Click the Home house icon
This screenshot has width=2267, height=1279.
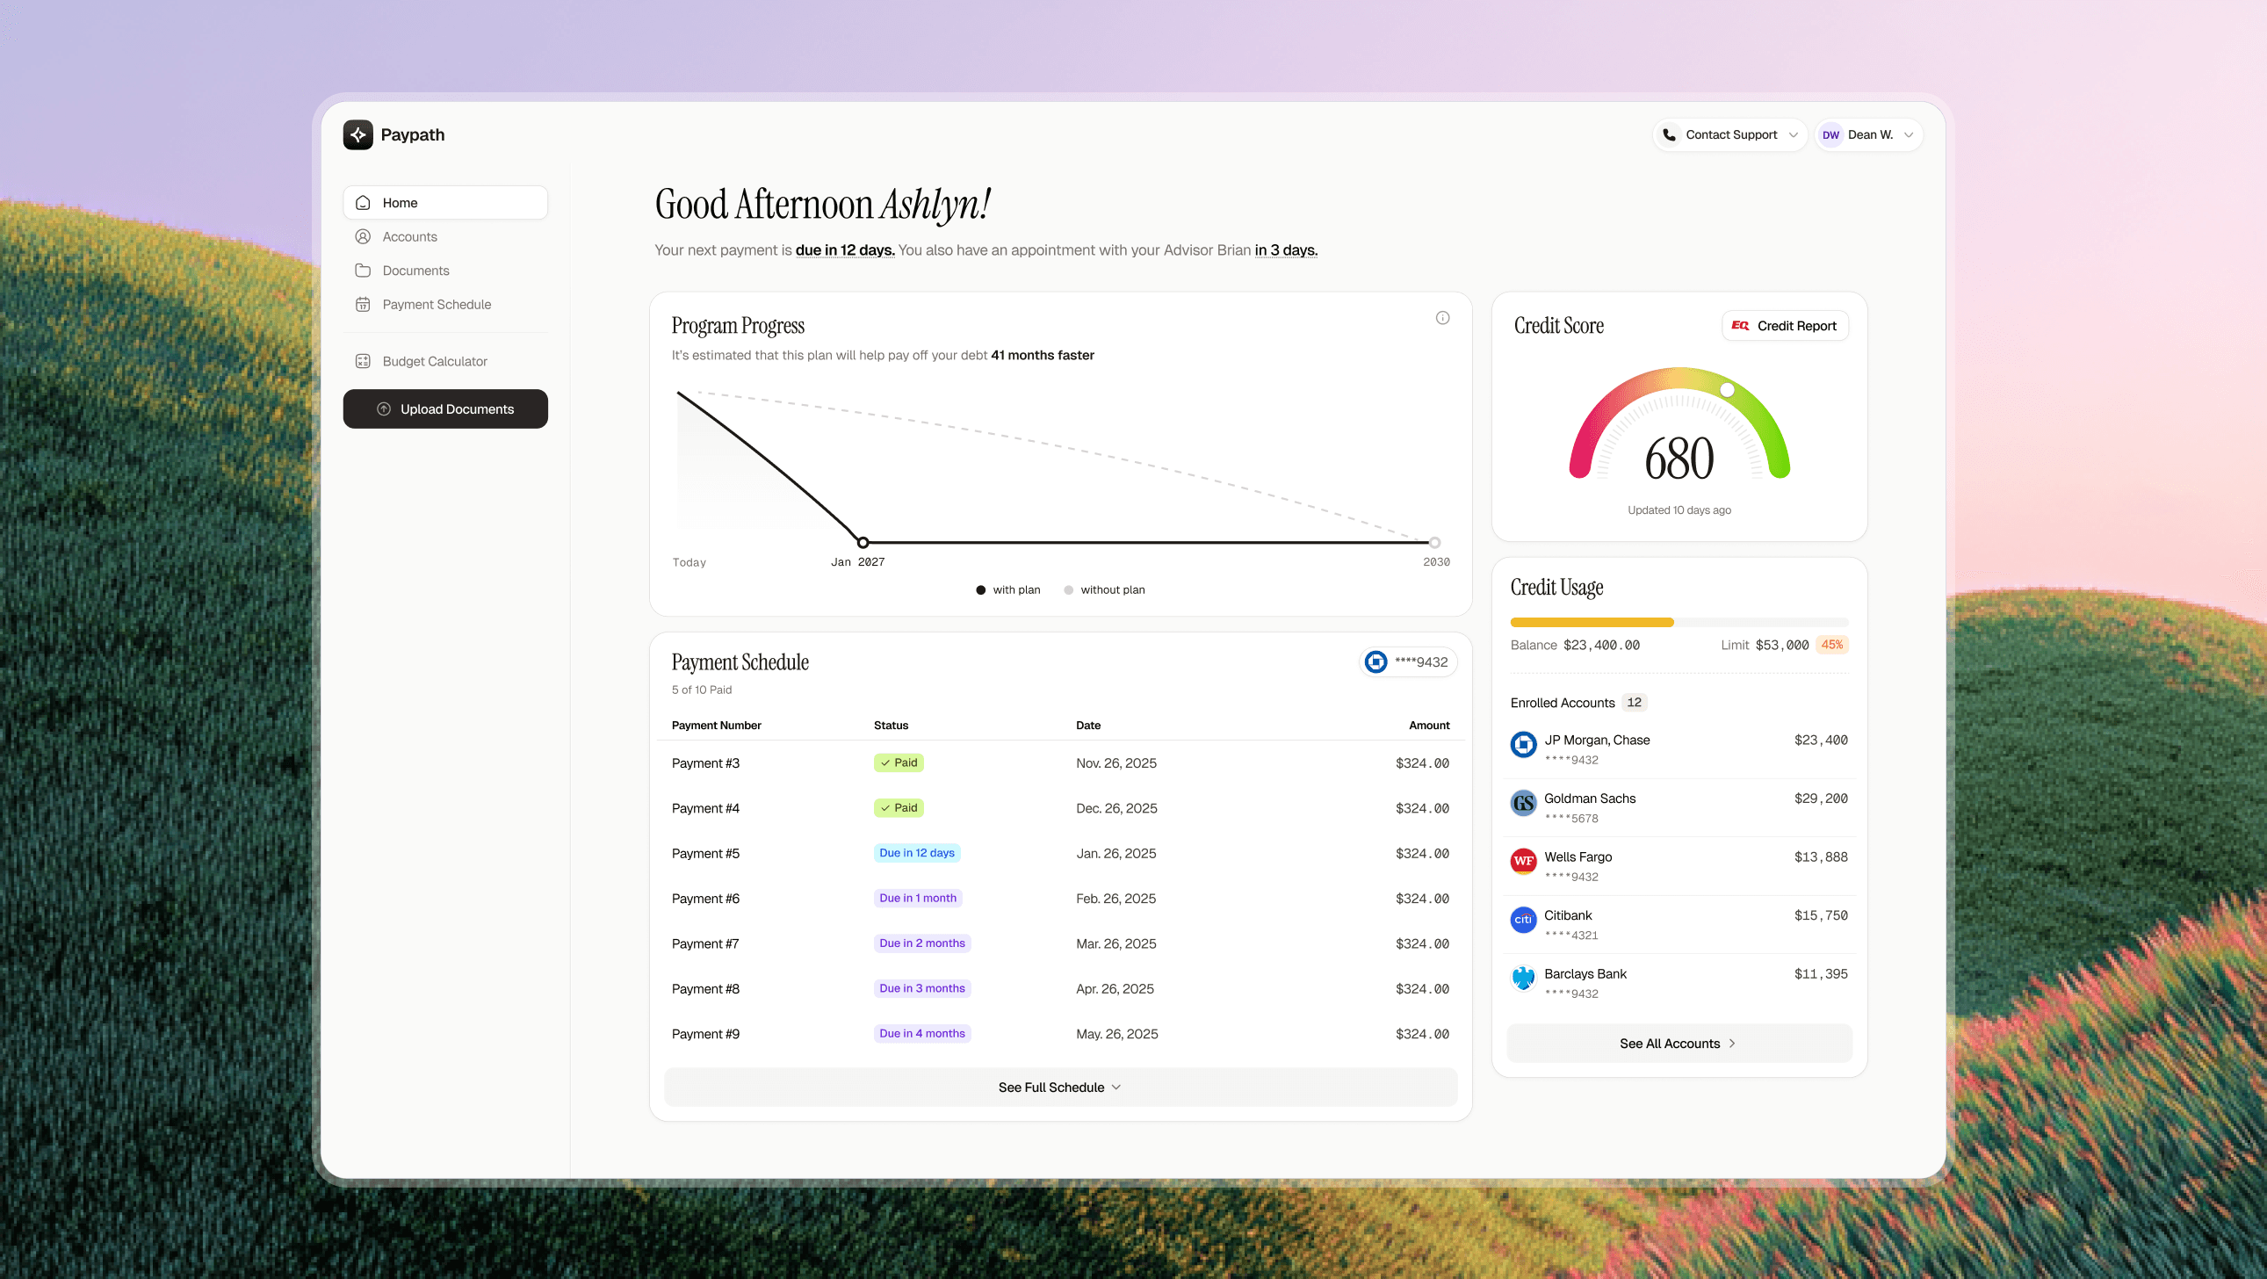pos(363,202)
